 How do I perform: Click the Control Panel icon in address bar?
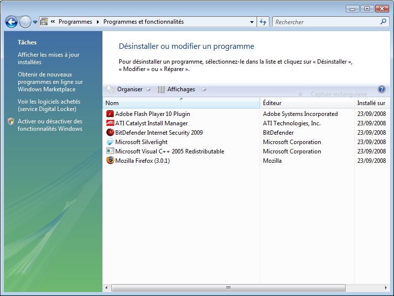[x=44, y=22]
